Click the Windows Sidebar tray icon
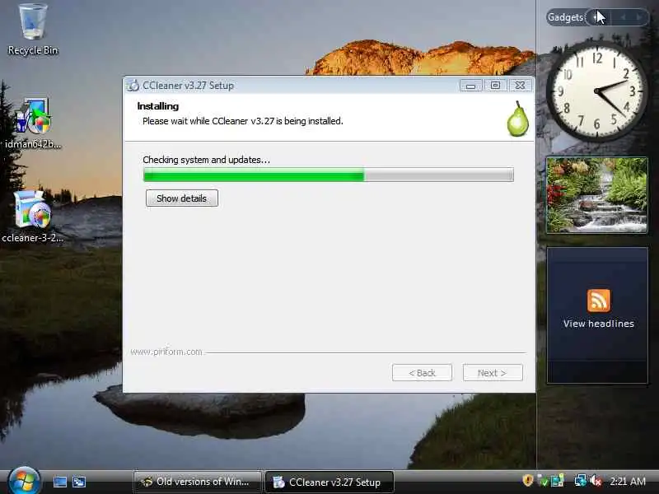This screenshot has width=659, height=494. click(x=558, y=480)
